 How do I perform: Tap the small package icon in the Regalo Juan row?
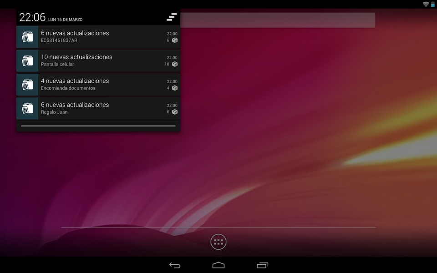(175, 112)
